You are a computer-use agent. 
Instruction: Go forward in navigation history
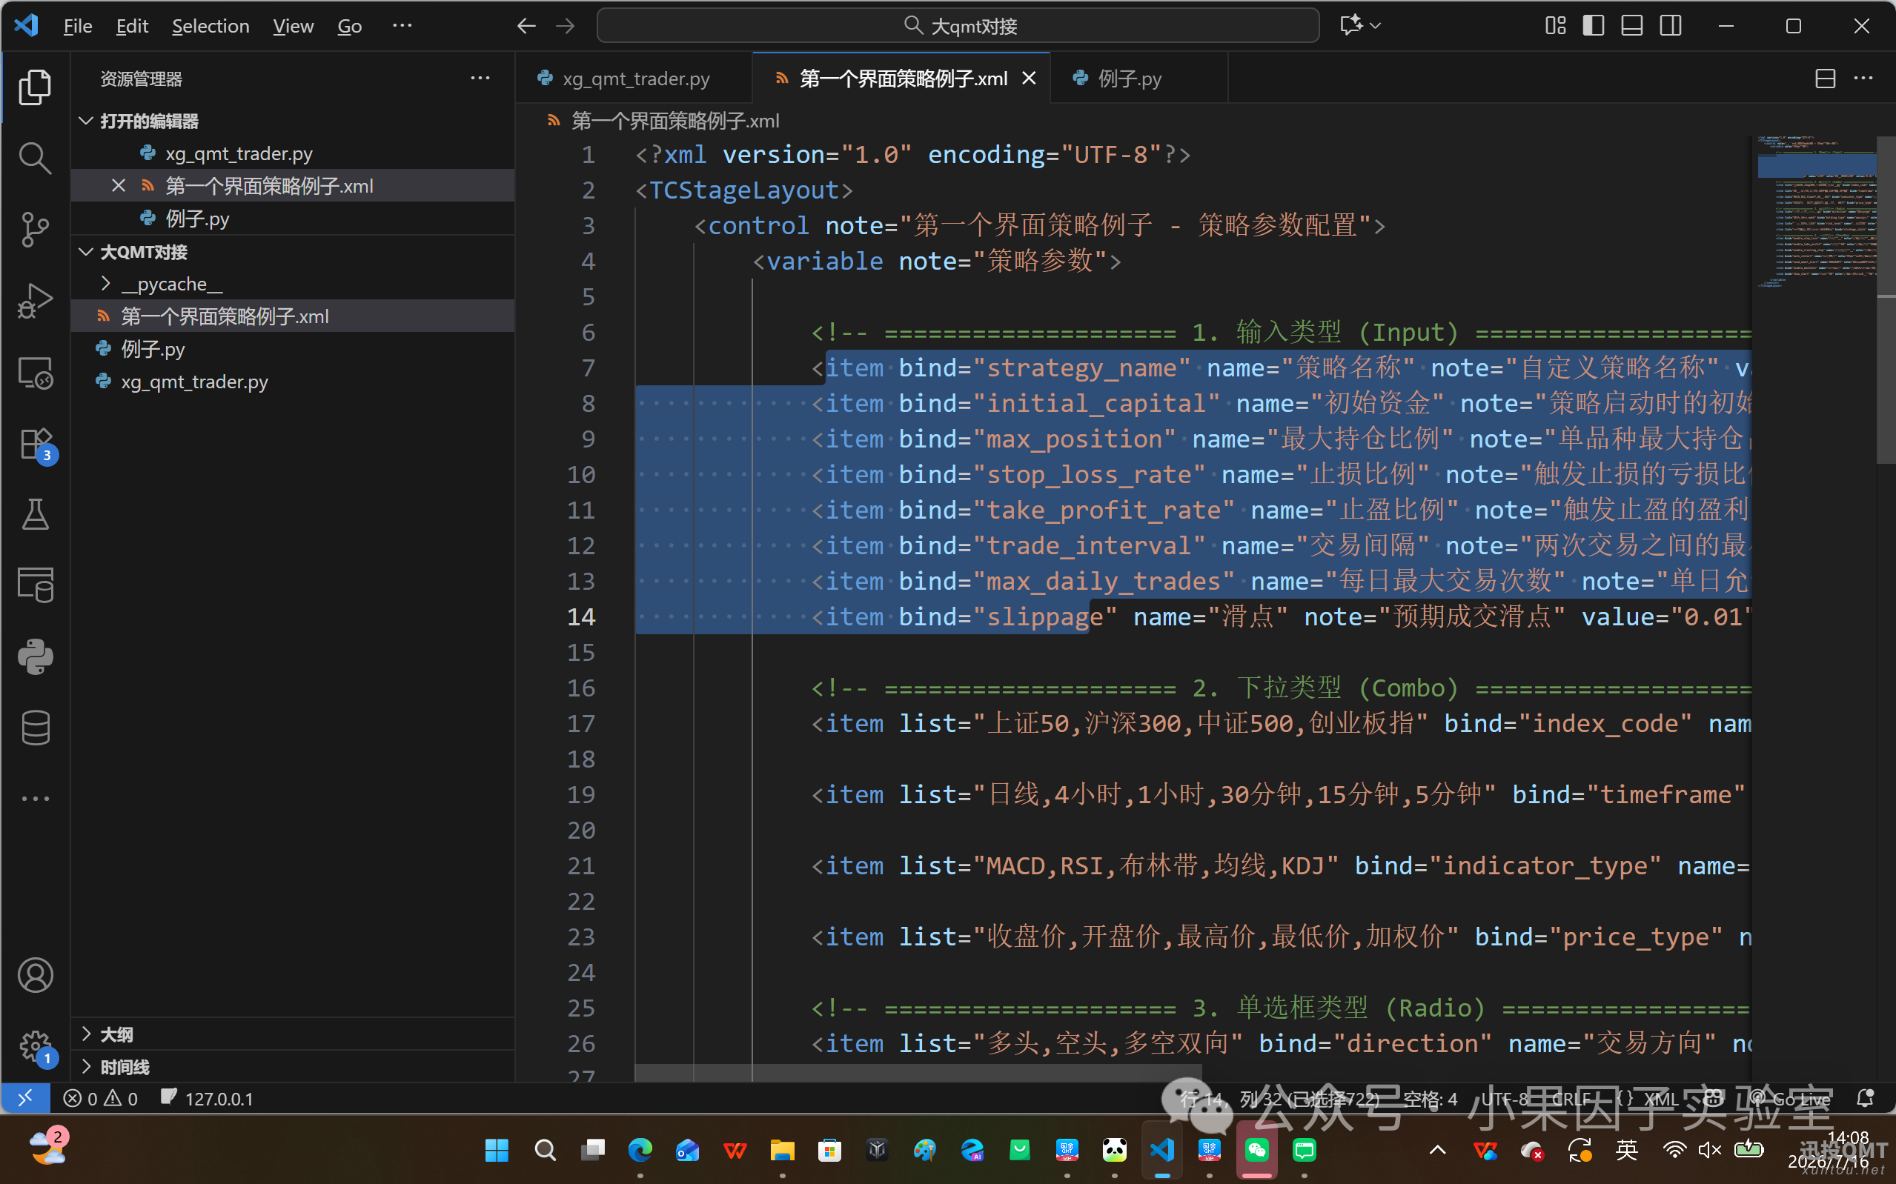(x=566, y=26)
